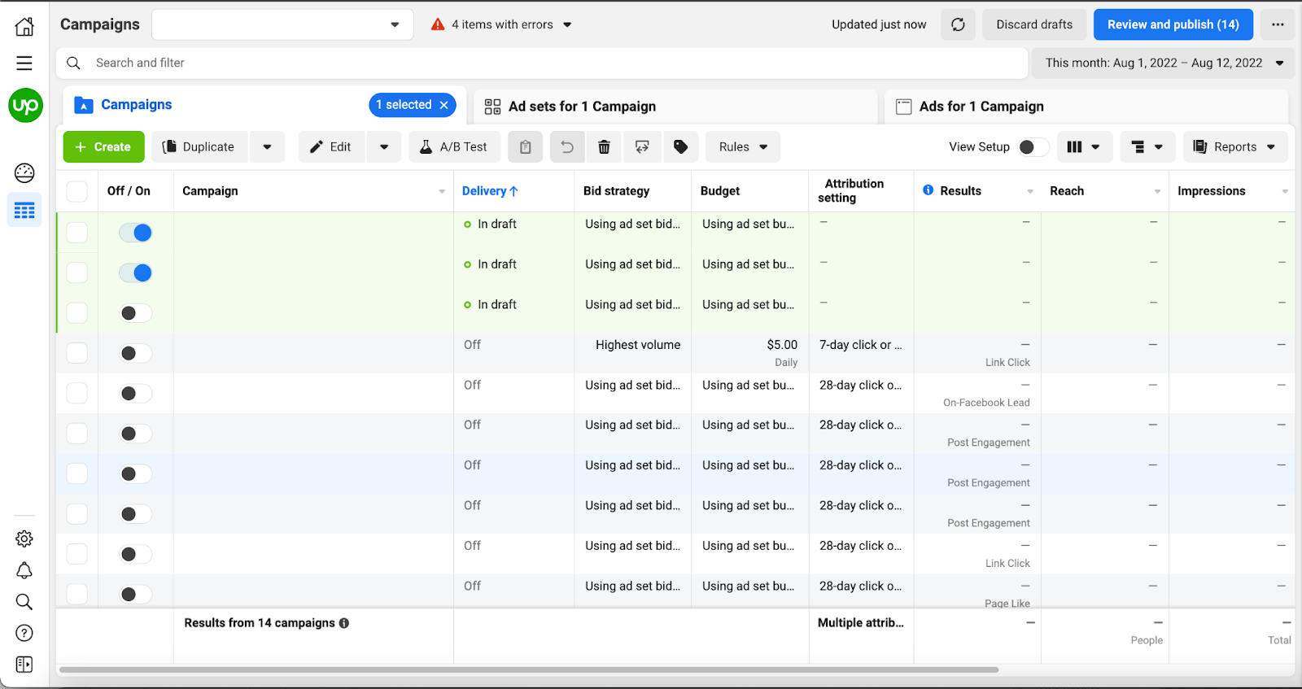Image resolution: width=1302 pixels, height=689 pixels.
Task: Click Review and publish (14) button
Action: coord(1173,24)
